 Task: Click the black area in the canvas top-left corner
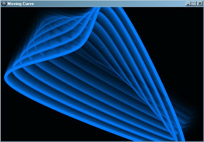tap(14, 17)
